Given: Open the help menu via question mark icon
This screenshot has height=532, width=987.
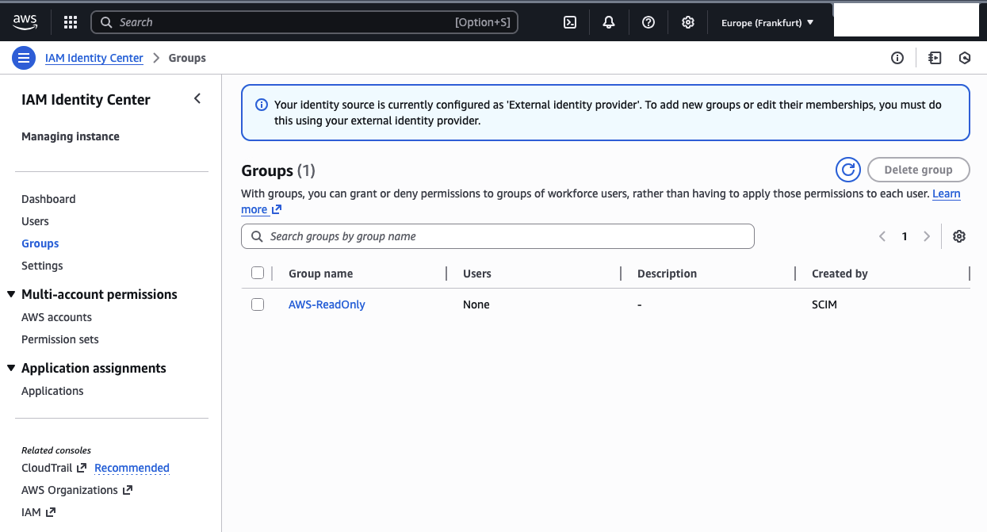Looking at the screenshot, I should point(648,21).
